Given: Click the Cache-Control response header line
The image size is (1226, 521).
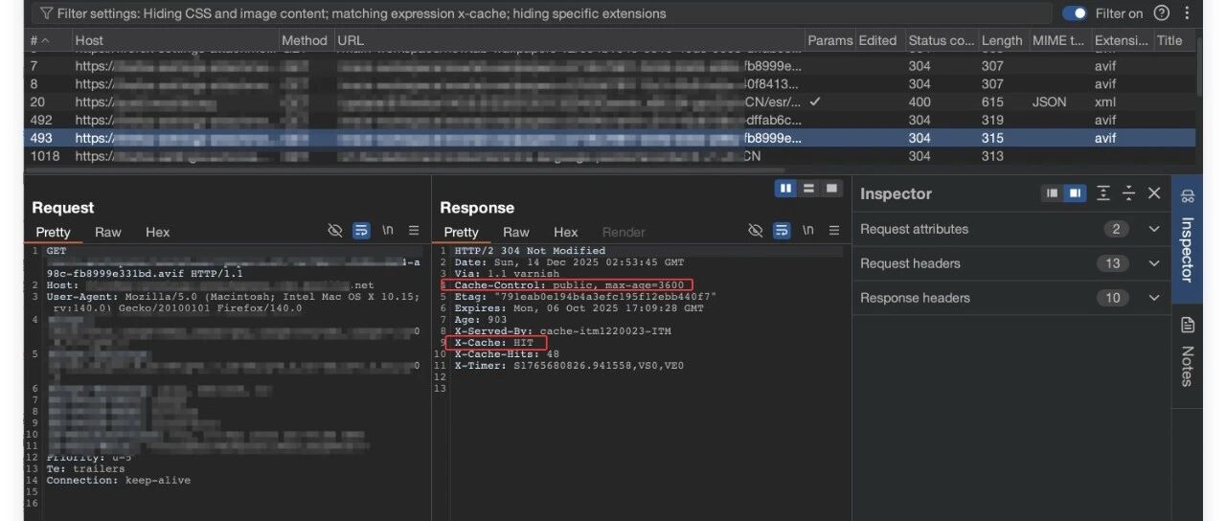Looking at the screenshot, I should click(x=569, y=285).
